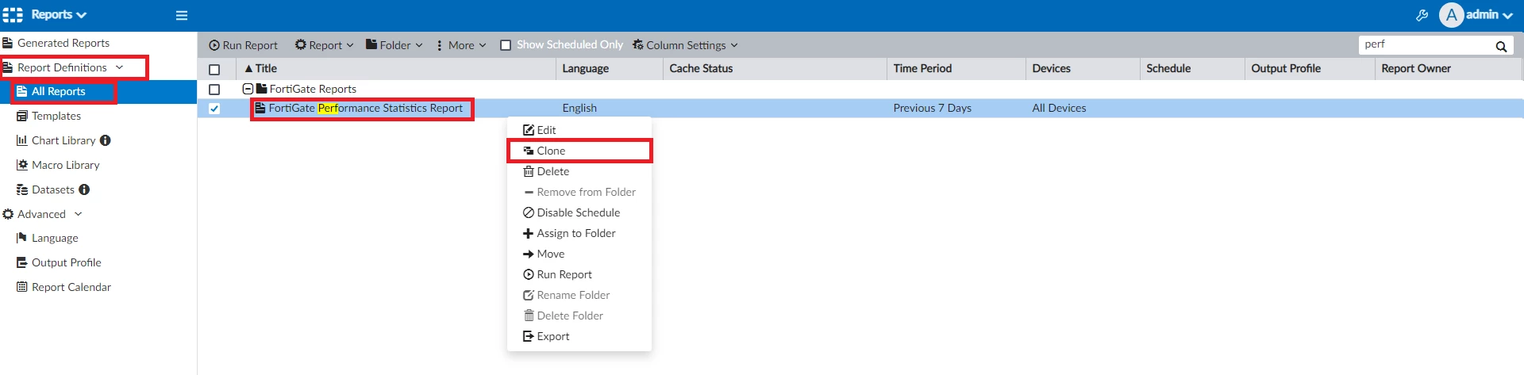Viewport: 1524px width, 375px height.
Task: Click the Run Report play icon in toolbar
Action: 214,45
